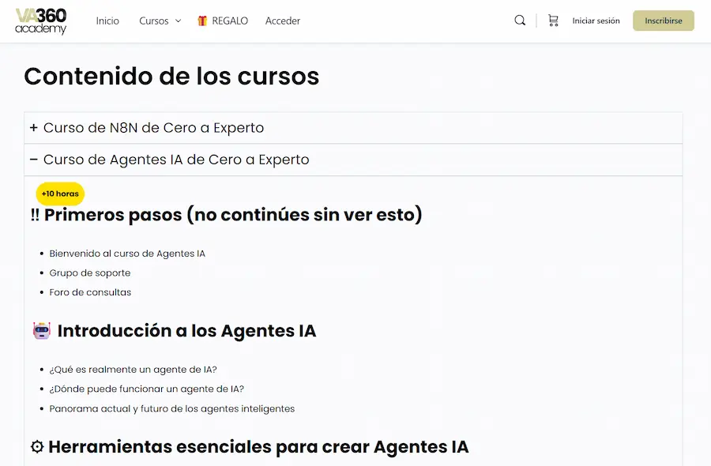The height and width of the screenshot is (466, 711).
Task: Select the Grupo de soporte item
Action: [x=90, y=272]
